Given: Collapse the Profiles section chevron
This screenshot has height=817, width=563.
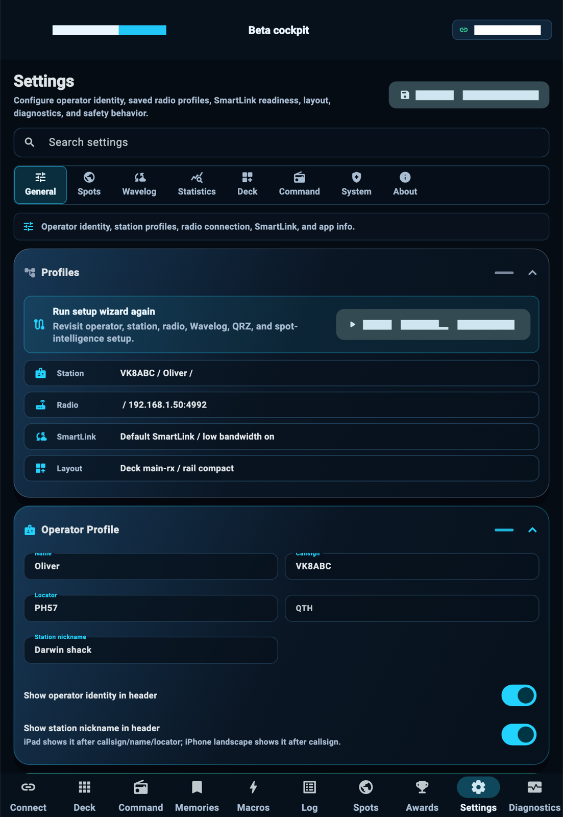Looking at the screenshot, I should point(532,273).
